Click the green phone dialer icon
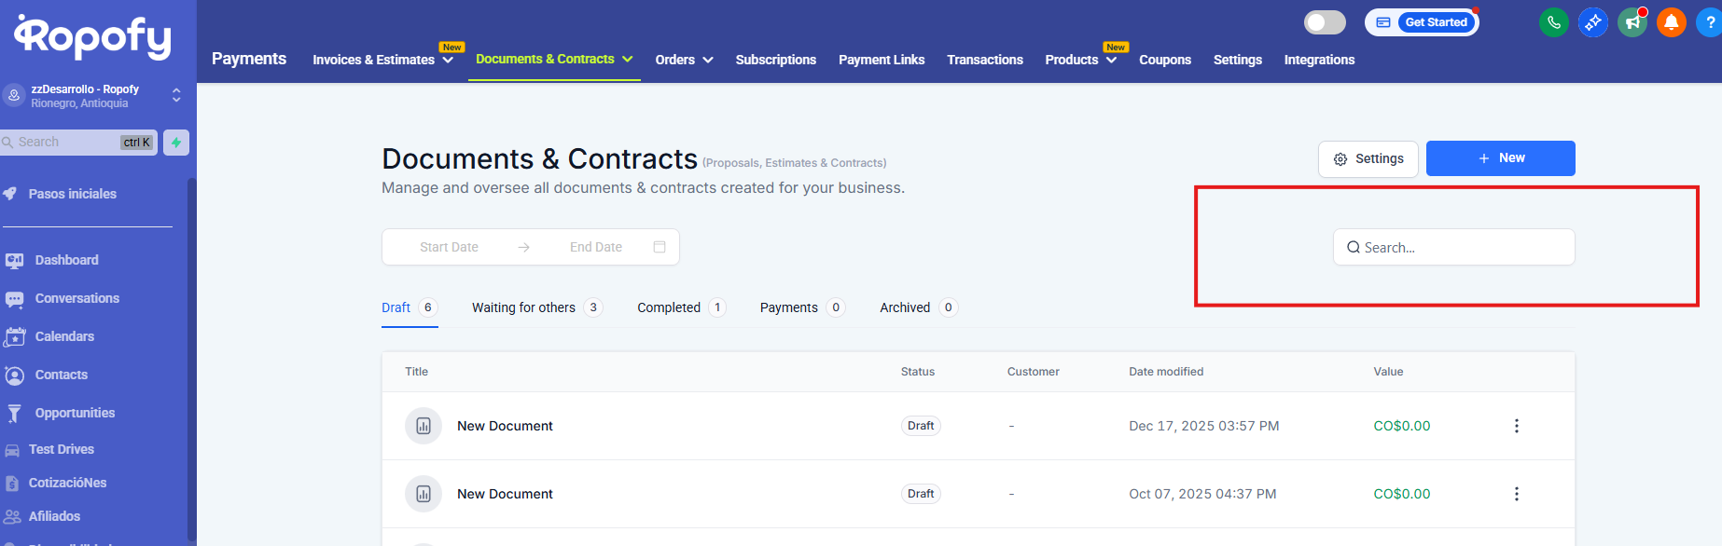This screenshot has width=1722, height=546. (1553, 22)
